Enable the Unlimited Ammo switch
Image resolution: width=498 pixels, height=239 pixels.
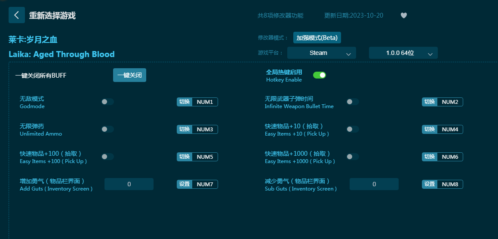108,129
